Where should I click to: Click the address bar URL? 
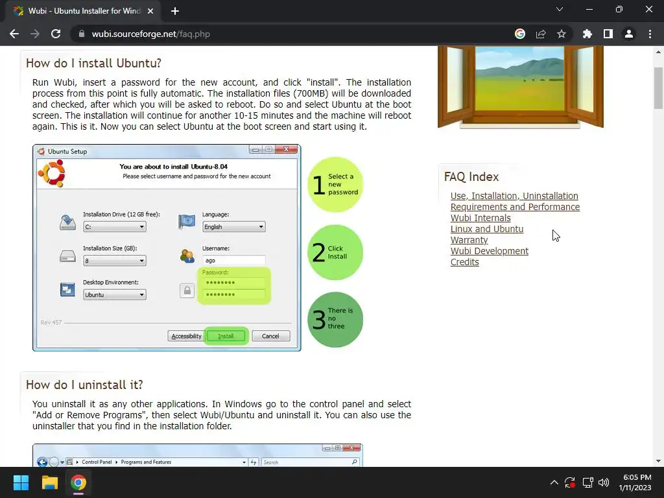click(x=150, y=34)
